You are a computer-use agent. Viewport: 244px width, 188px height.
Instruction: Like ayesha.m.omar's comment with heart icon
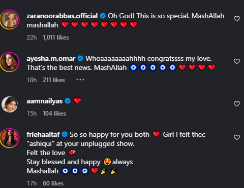pyautogui.click(x=237, y=61)
